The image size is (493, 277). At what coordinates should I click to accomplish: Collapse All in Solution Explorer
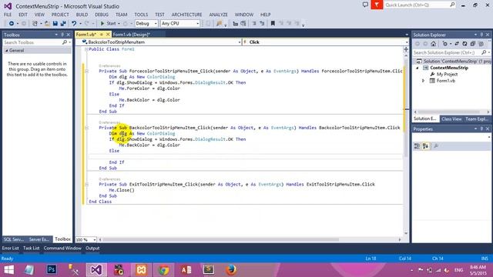click(x=472, y=44)
